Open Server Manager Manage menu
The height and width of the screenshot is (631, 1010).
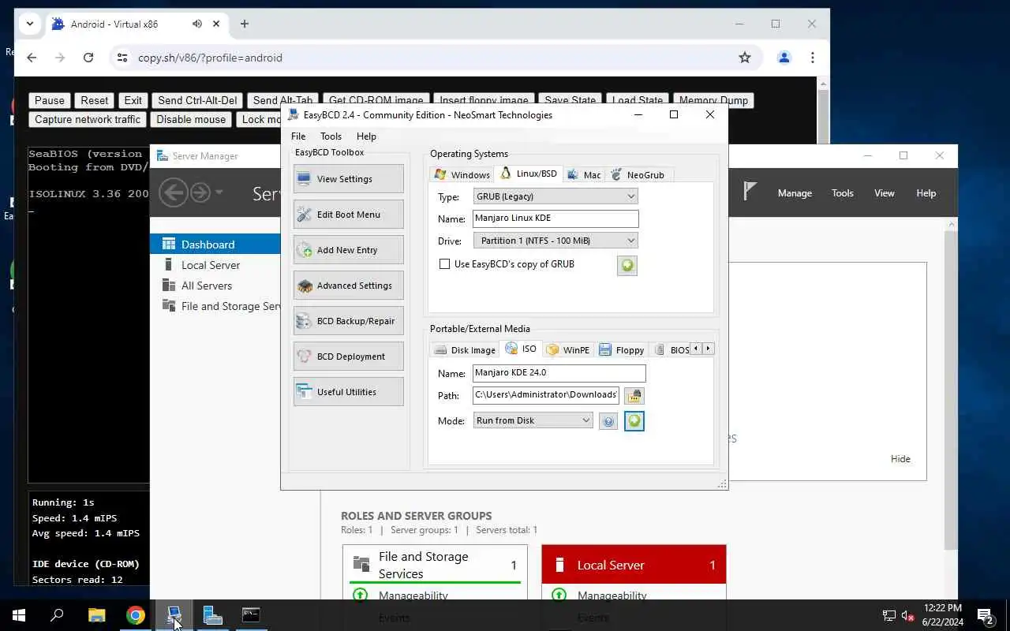click(x=795, y=193)
